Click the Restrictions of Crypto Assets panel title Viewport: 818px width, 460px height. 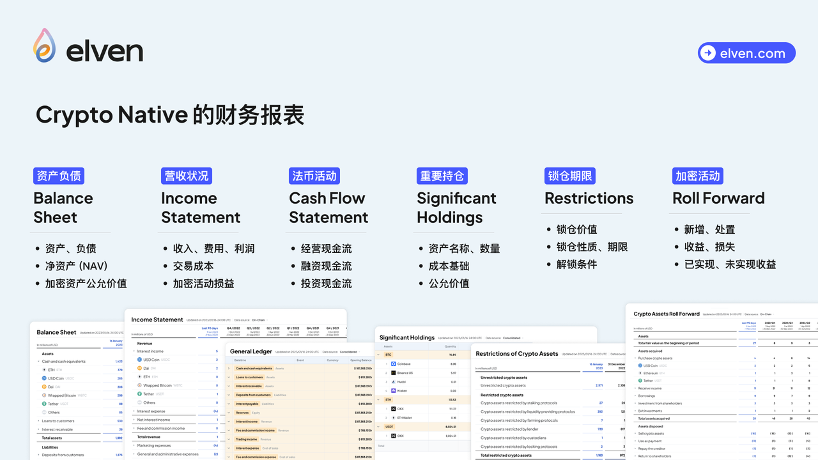(x=516, y=353)
